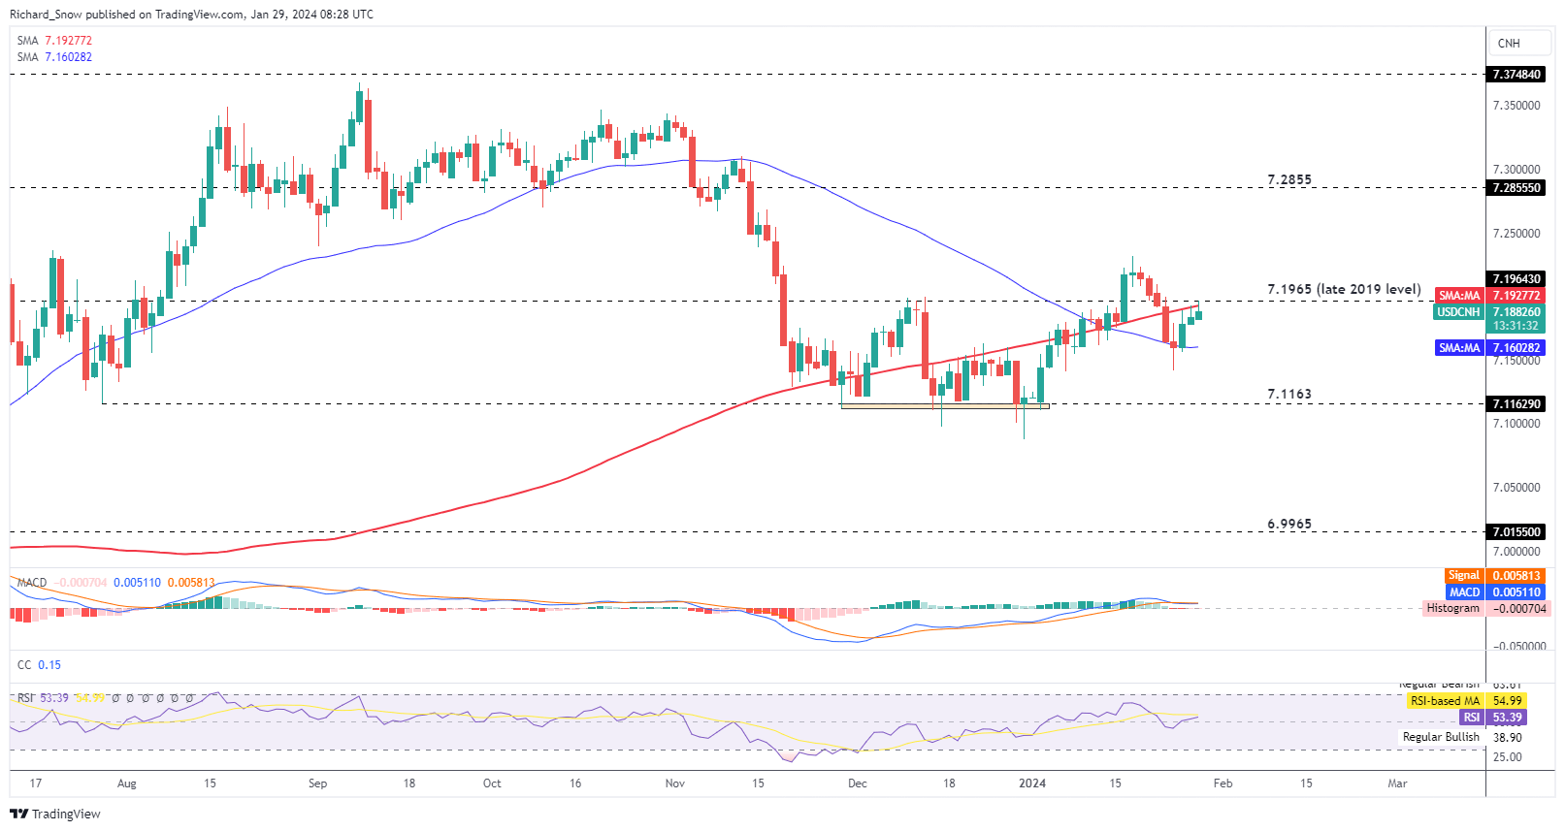
Task: Click the Dec label on time axis
Action: click(x=857, y=783)
